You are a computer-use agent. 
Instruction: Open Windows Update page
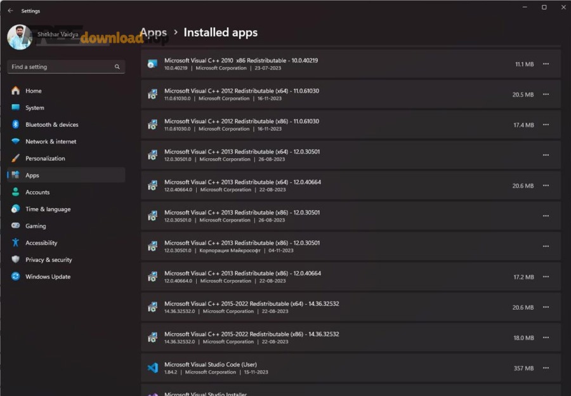[x=66, y=277]
